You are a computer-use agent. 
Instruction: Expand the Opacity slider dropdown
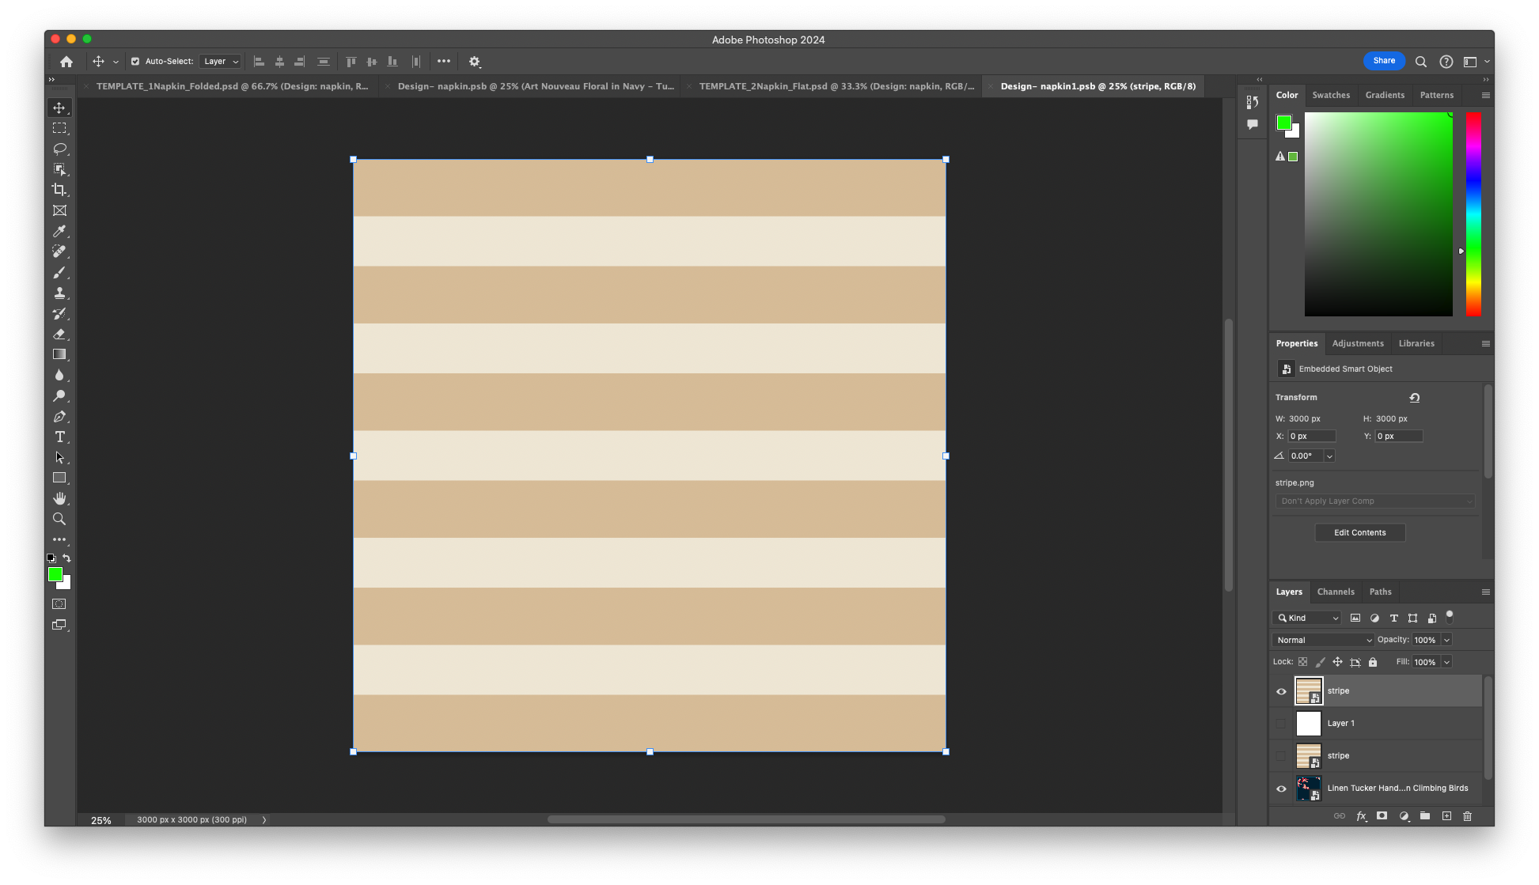click(x=1446, y=640)
